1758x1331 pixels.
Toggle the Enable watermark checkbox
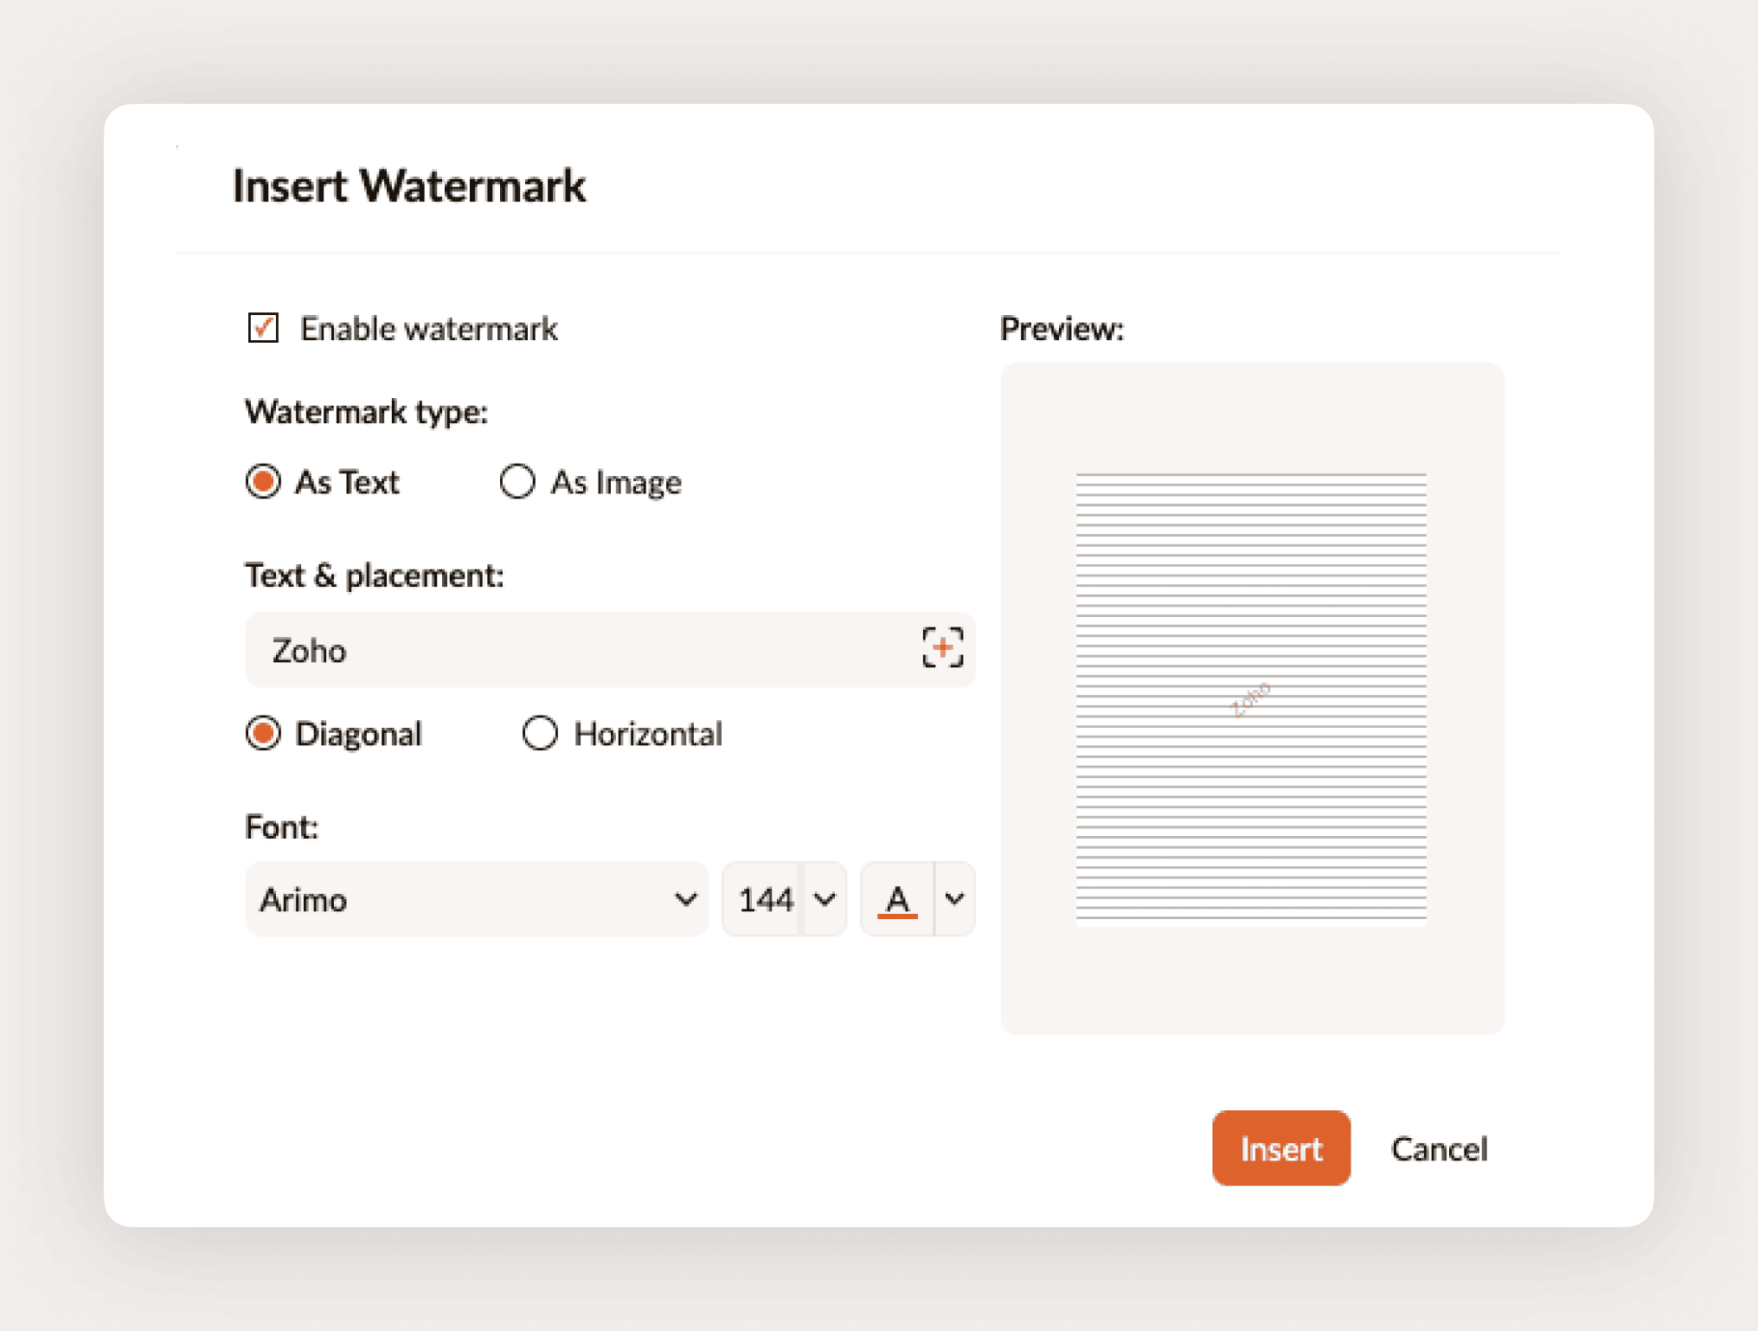(263, 328)
